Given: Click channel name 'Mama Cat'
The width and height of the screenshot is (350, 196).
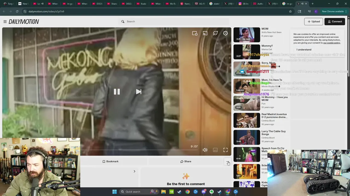Looking at the screenshot, I should tap(267, 50).
